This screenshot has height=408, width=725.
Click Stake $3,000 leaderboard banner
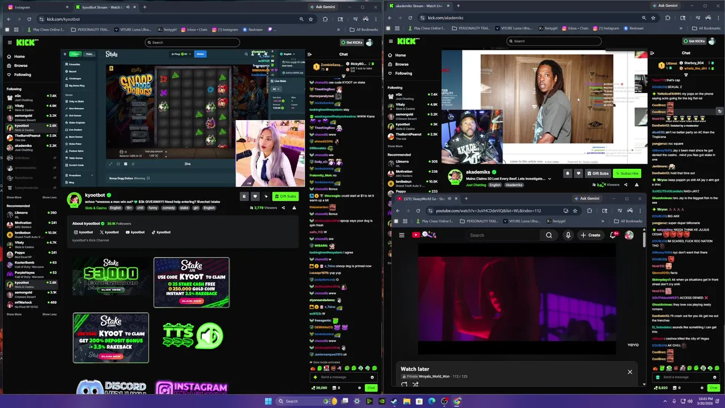pyautogui.click(x=111, y=277)
